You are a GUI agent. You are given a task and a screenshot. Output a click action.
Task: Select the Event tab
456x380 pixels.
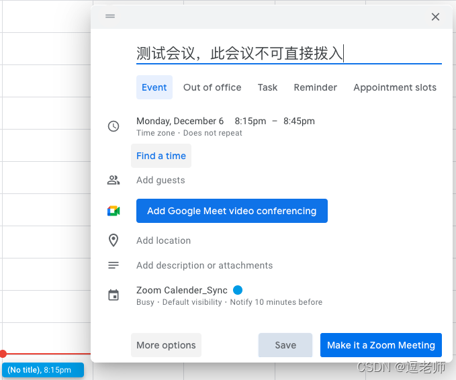tap(154, 87)
